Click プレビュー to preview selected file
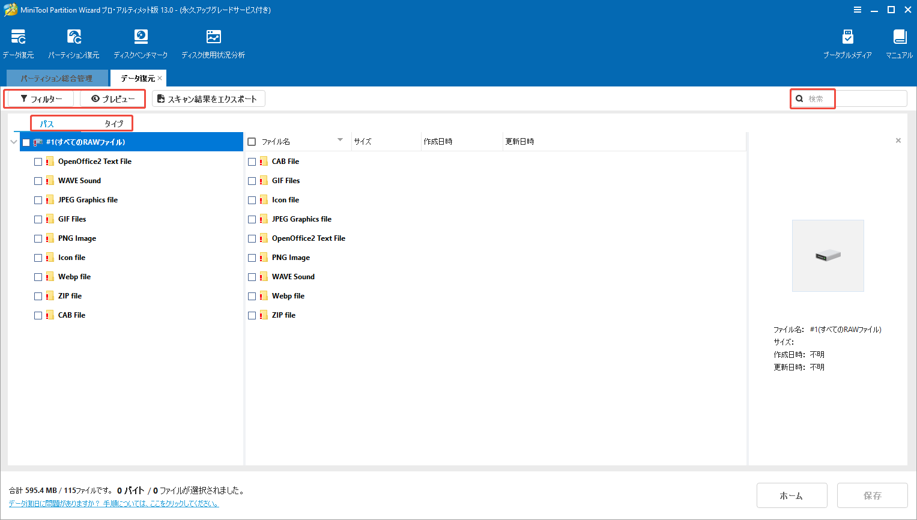Image resolution: width=917 pixels, height=520 pixels. (112, 98)
